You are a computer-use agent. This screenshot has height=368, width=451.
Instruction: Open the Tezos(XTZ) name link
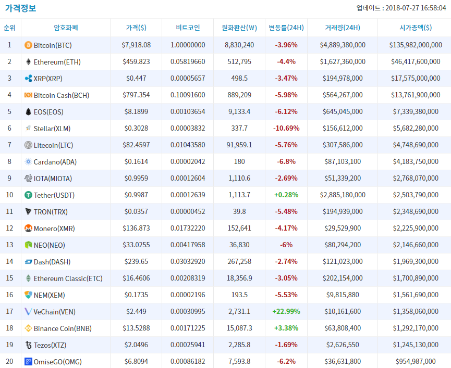click(x=50, y=345)
